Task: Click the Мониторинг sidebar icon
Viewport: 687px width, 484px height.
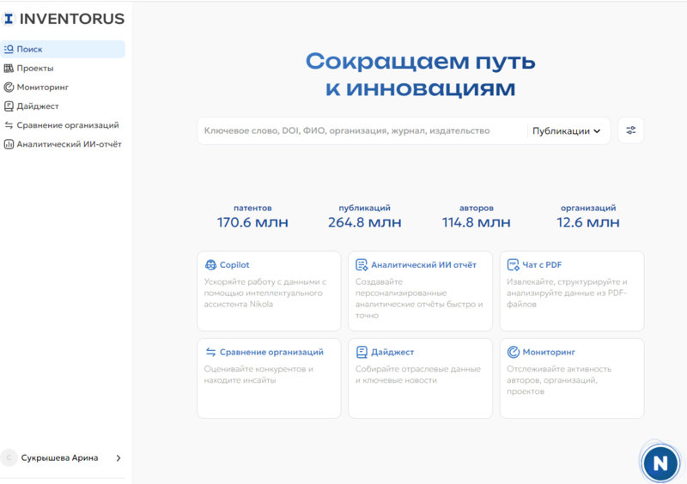Action: pos(9,88)
